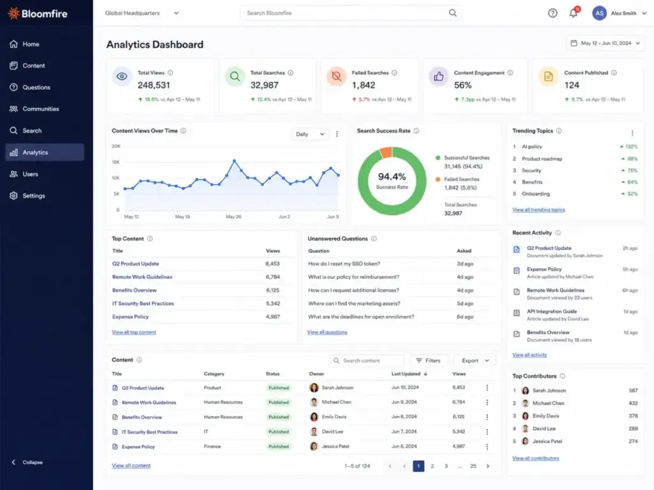Open Global Headquarters workspace dropdown

pyautogui.click(x=142, y=13)
